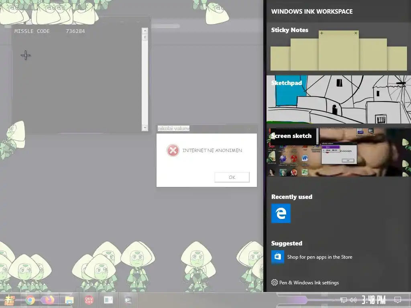Click the scrollbar thumb in text window
The height and width of the screenshot is (308, 411).
144,37
